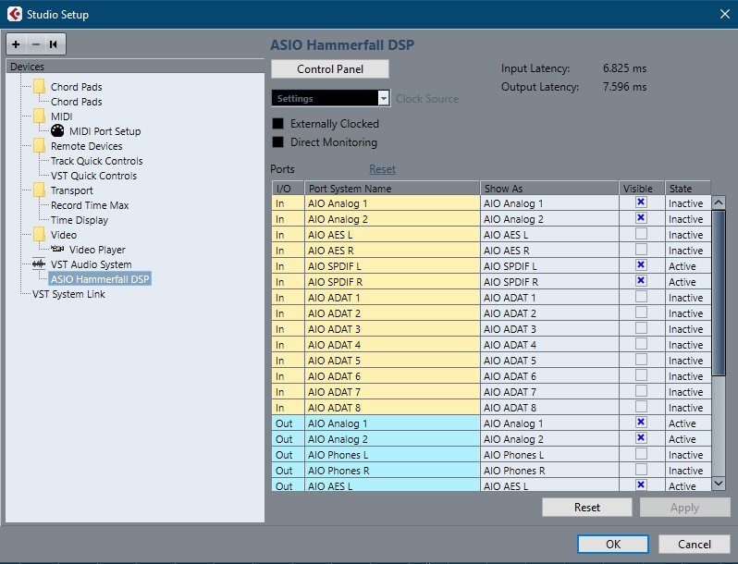Select VST Quick Controls in tree

[93, 176]
